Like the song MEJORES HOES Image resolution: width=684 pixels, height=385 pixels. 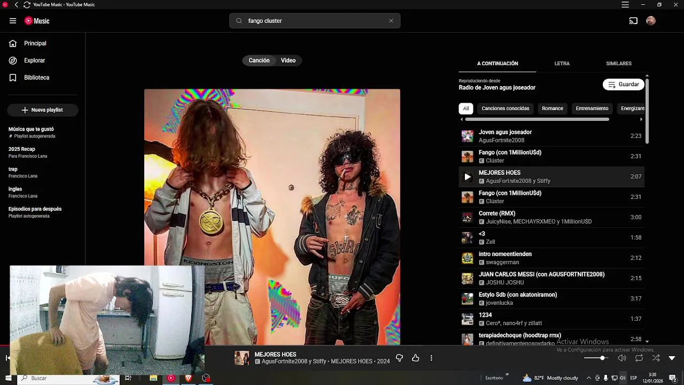click(x=415, y=358)
